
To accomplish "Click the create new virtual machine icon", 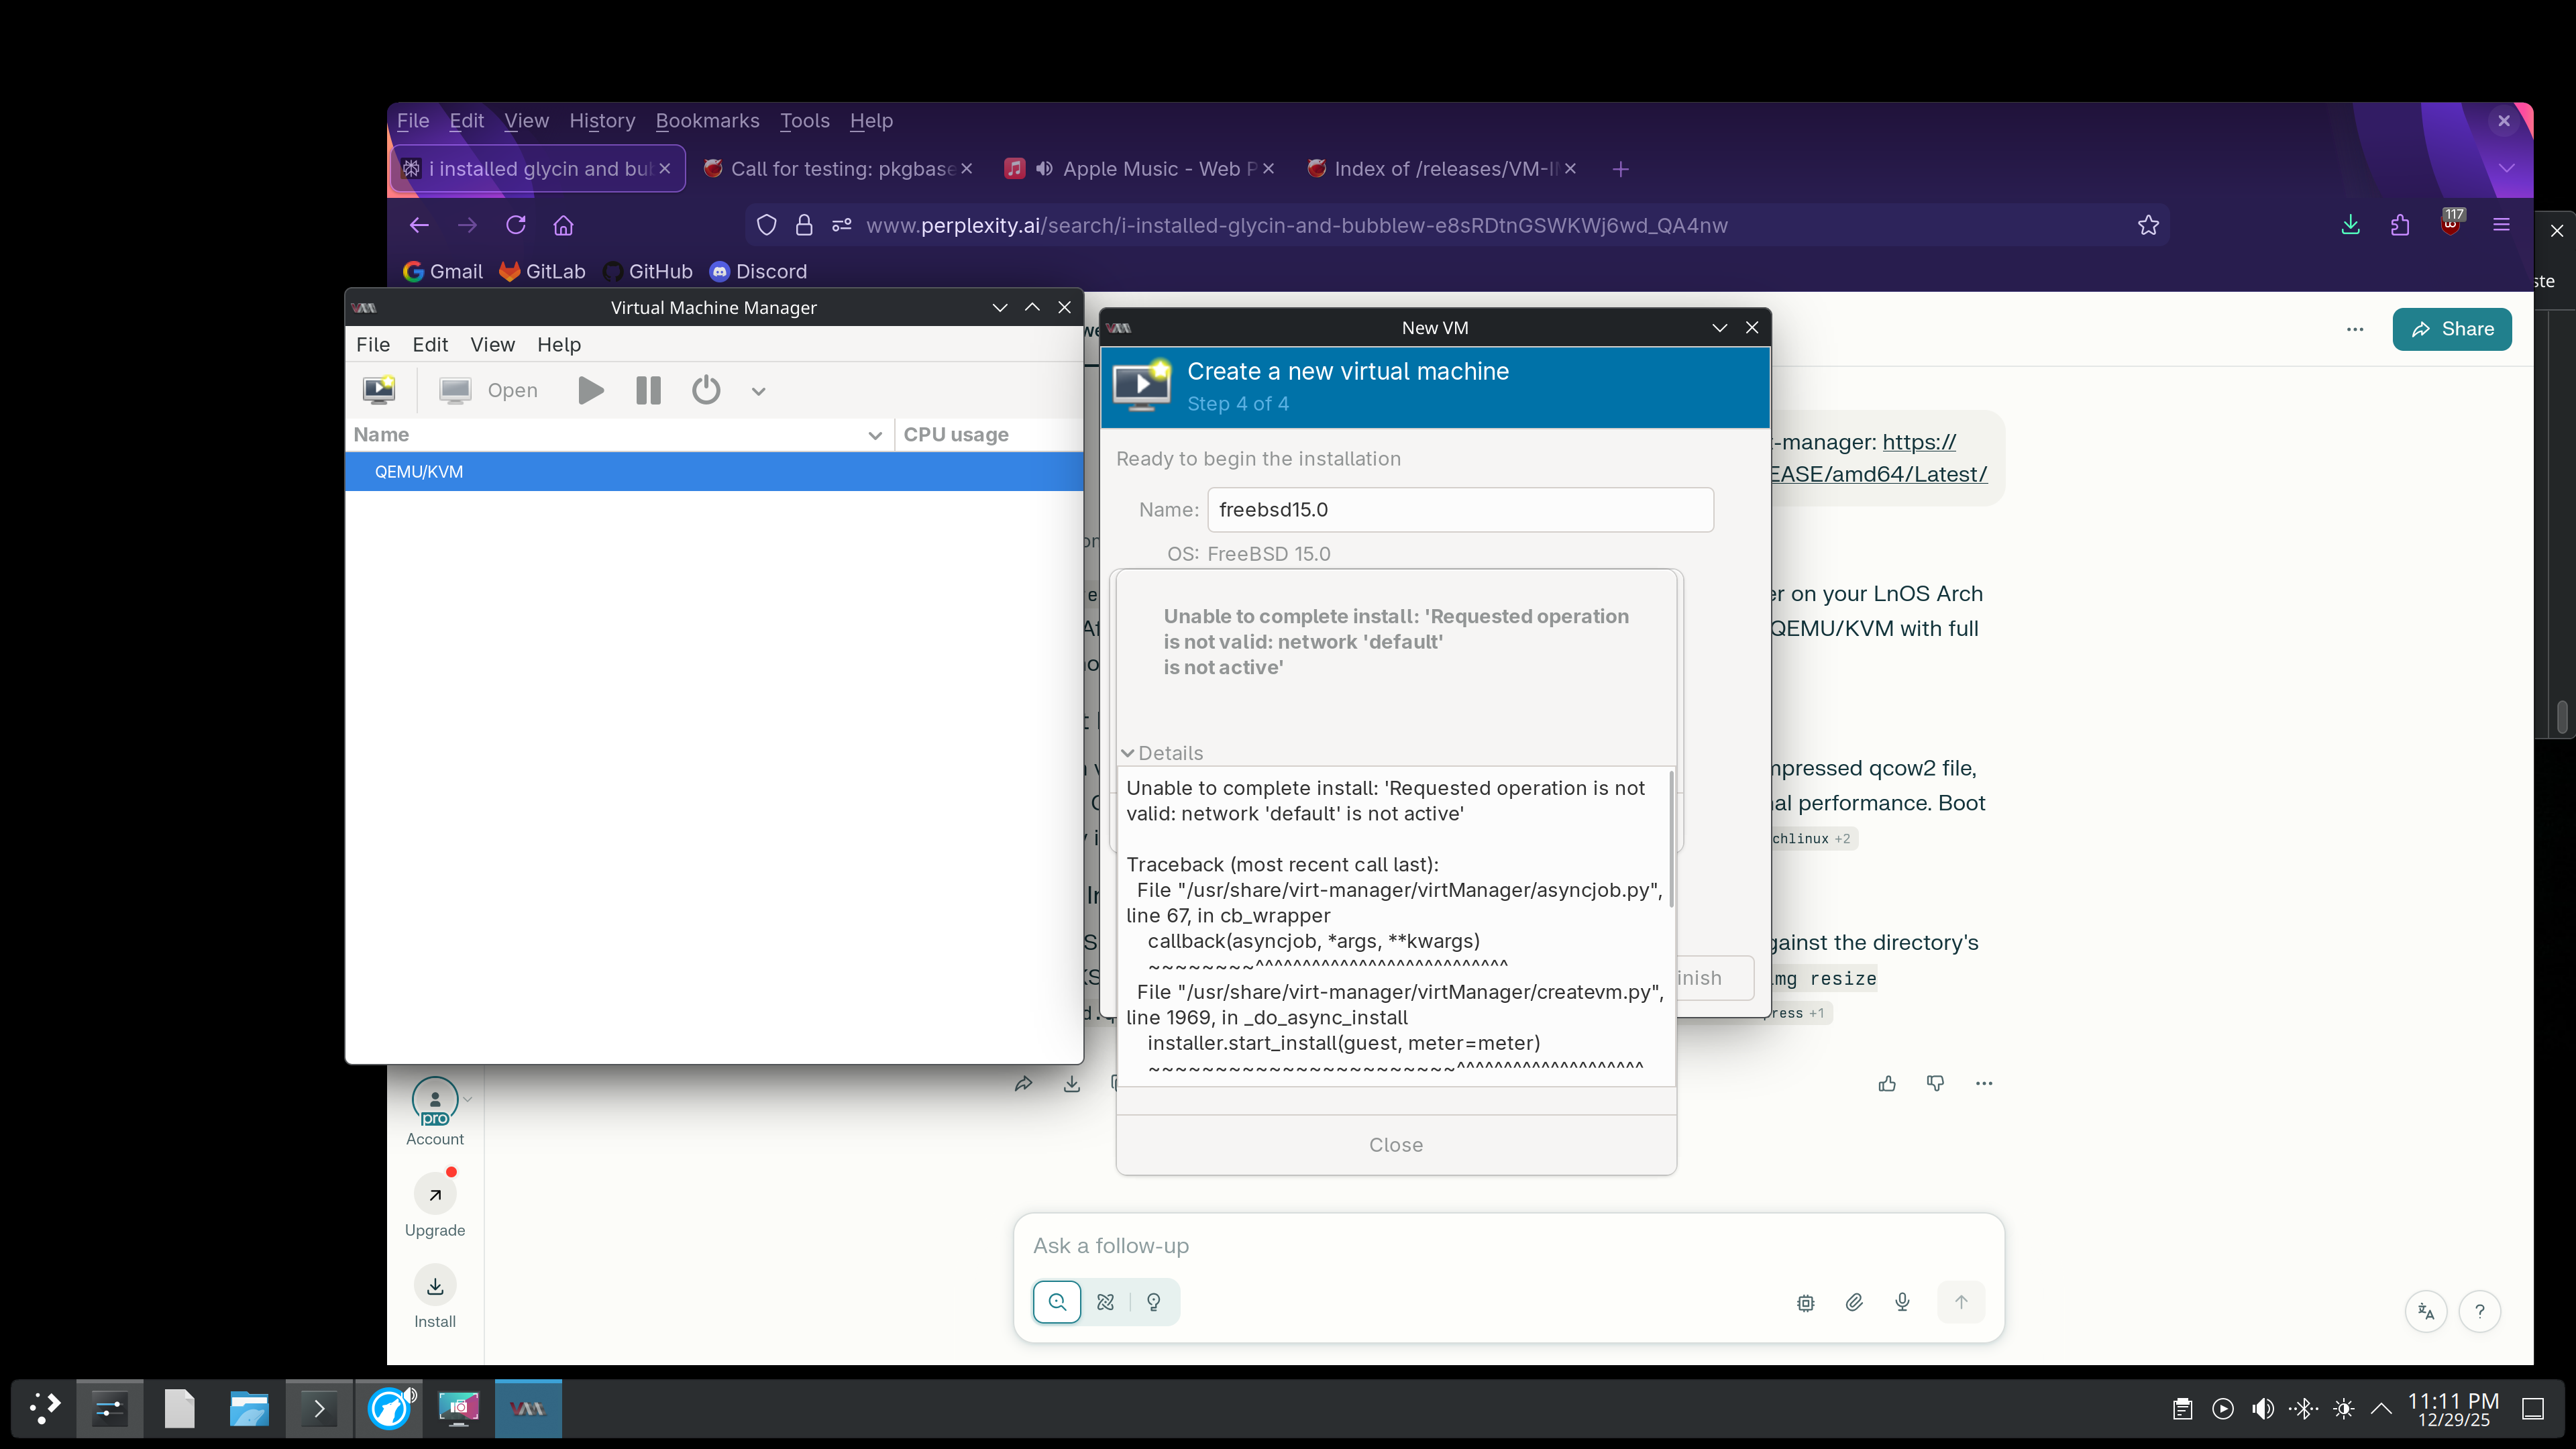I will click(x=379, y=390).
